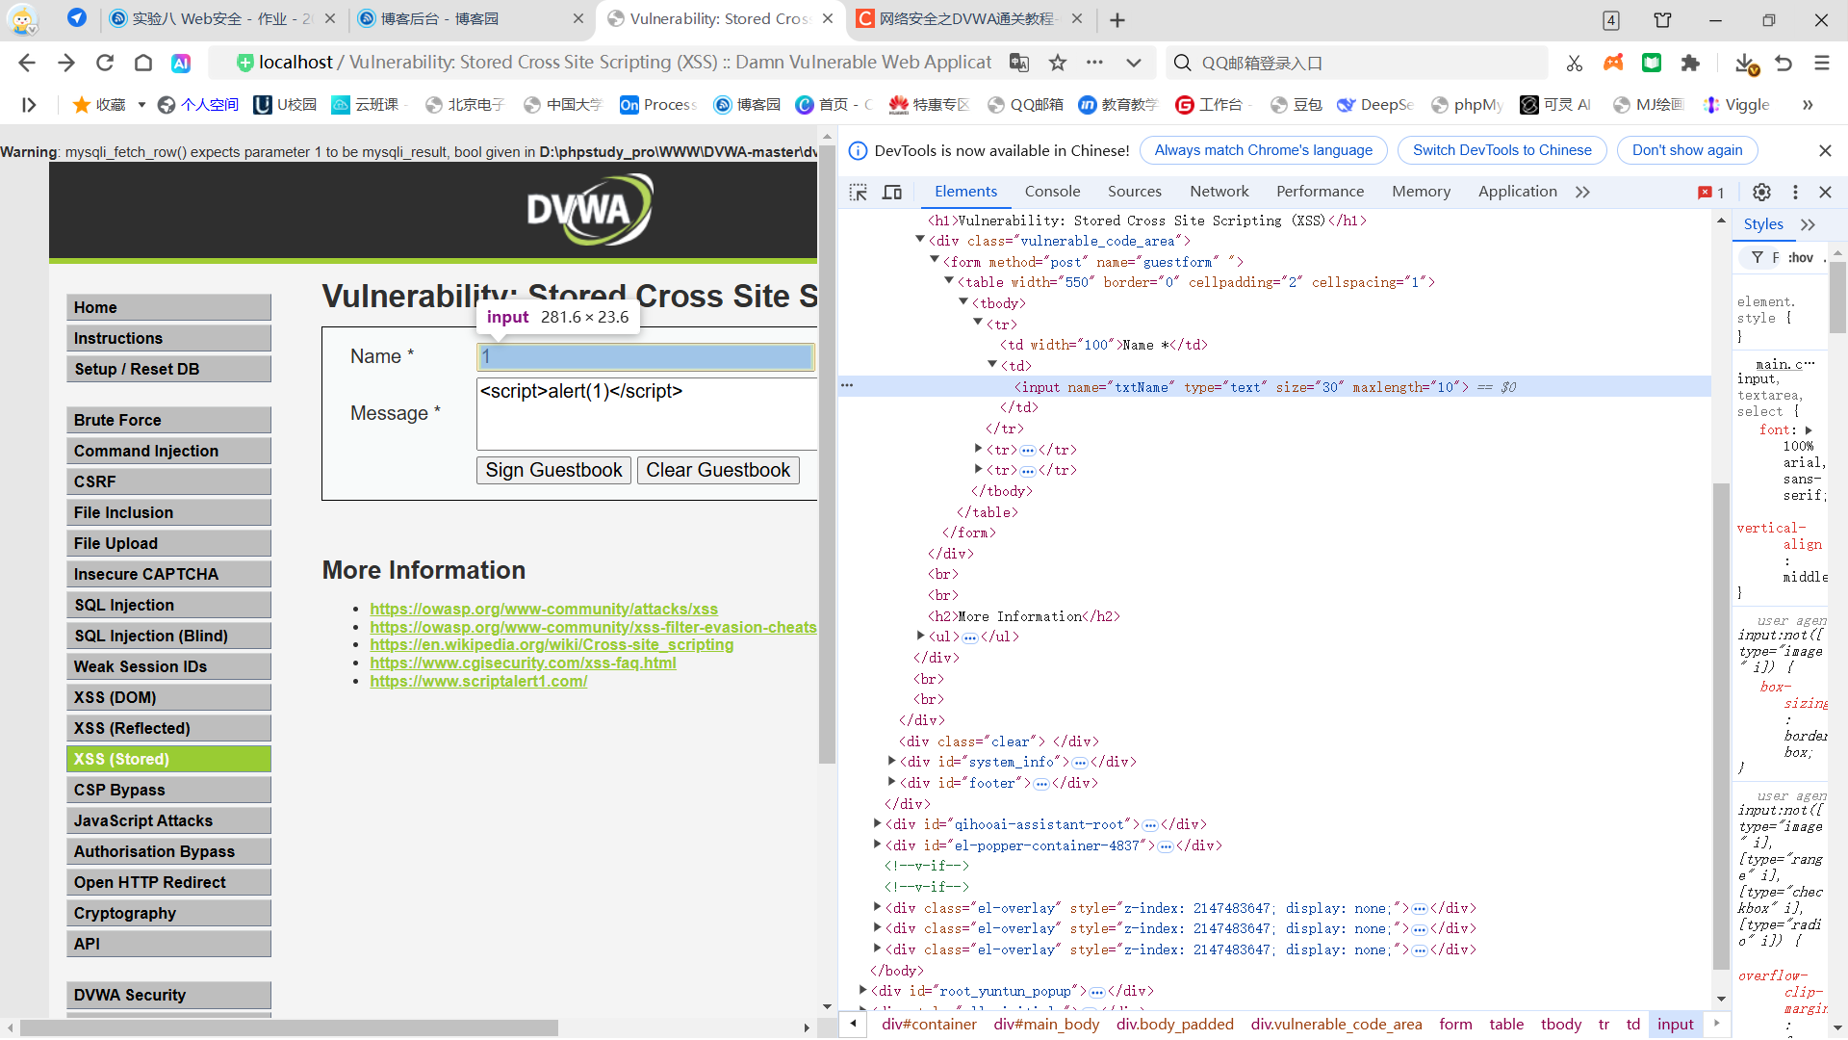Image resolution: width=1848 pixels, height=1040 pixels.
Task: Open DevTools settings gear
Action: tap(1761, 192)
